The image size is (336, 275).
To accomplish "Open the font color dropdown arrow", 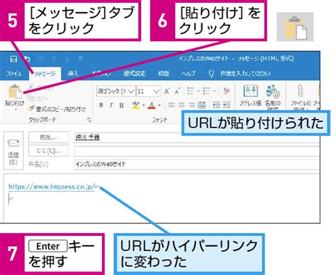I will pos(159,106).
